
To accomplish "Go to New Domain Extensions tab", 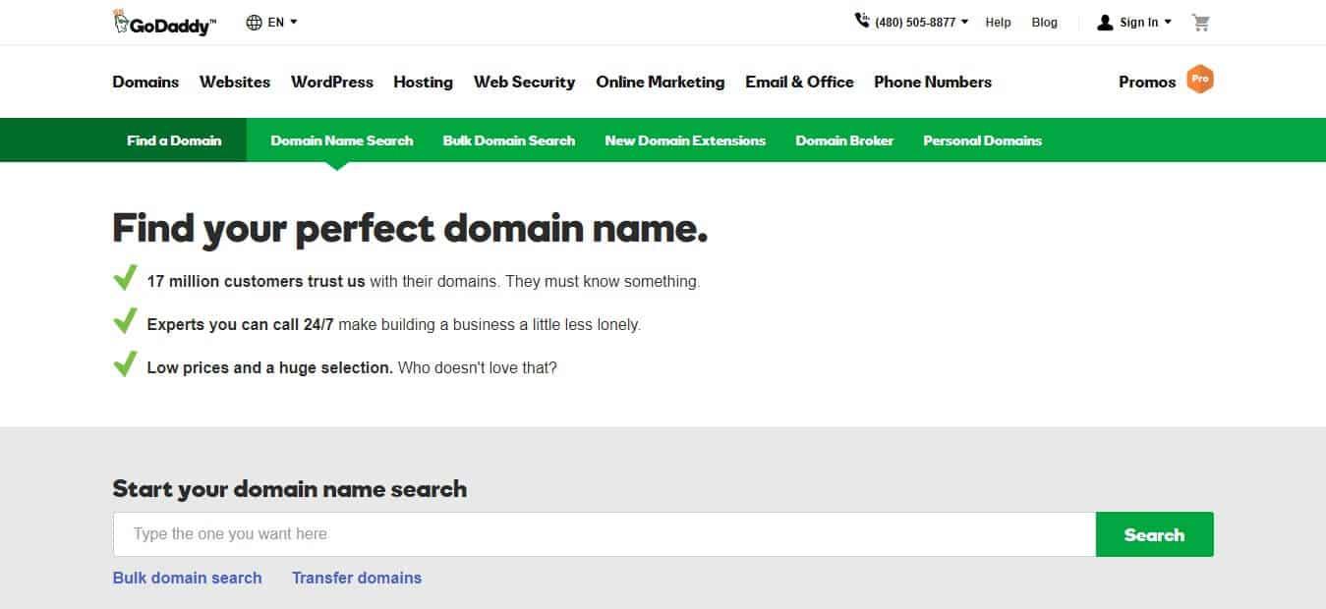I will (x=685, y=140).
